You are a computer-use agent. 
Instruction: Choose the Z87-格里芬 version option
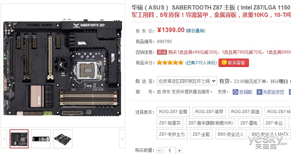coord(170,123)
